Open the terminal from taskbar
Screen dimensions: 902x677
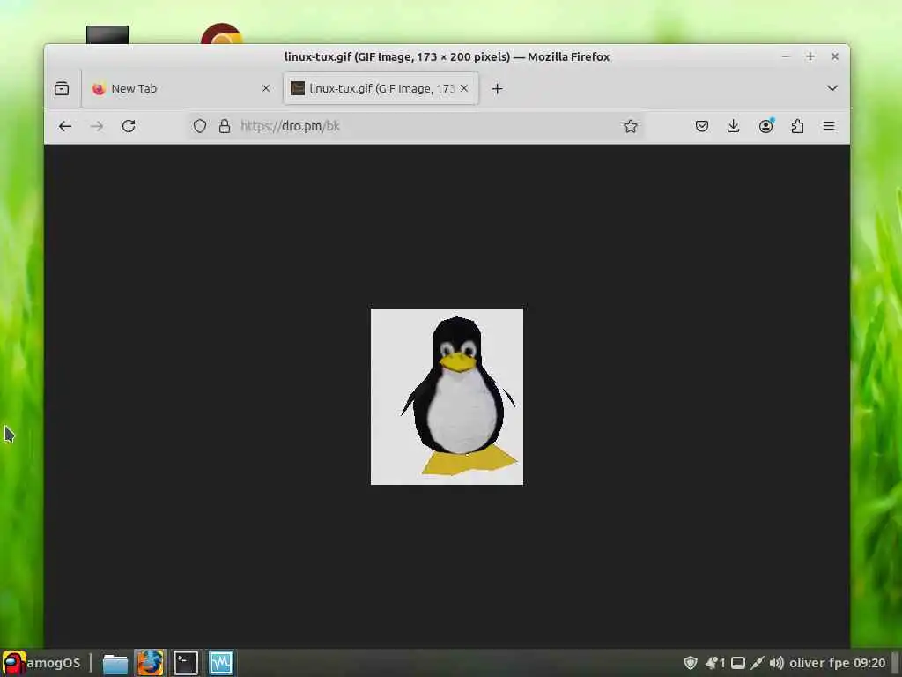pyautogui.click(x=186, y=663)
